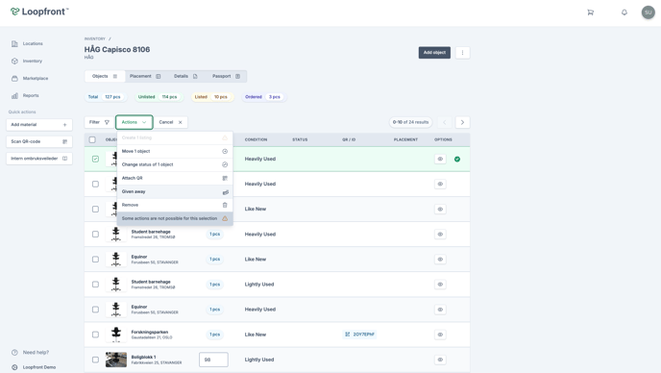This screenshot has height=373, width=661.
Task: Click book icon on Intern ombruksveileder
Action: pyautogui.click(x=64, y=159)
